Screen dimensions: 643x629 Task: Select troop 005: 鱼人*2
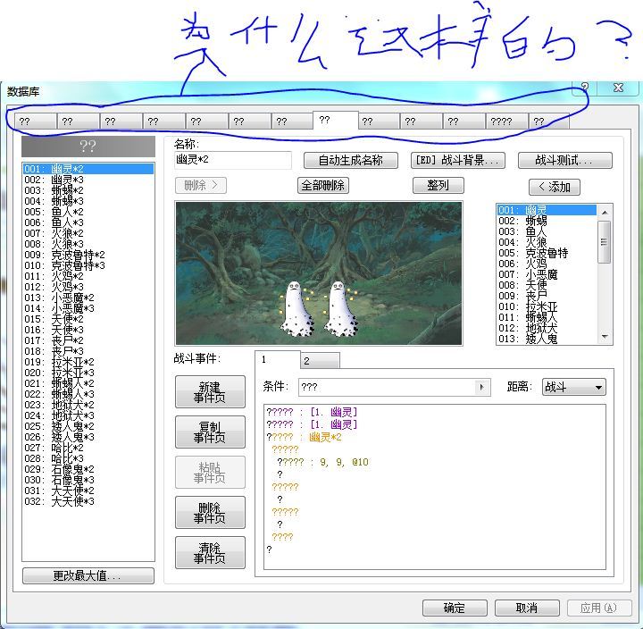click(88, 212)
